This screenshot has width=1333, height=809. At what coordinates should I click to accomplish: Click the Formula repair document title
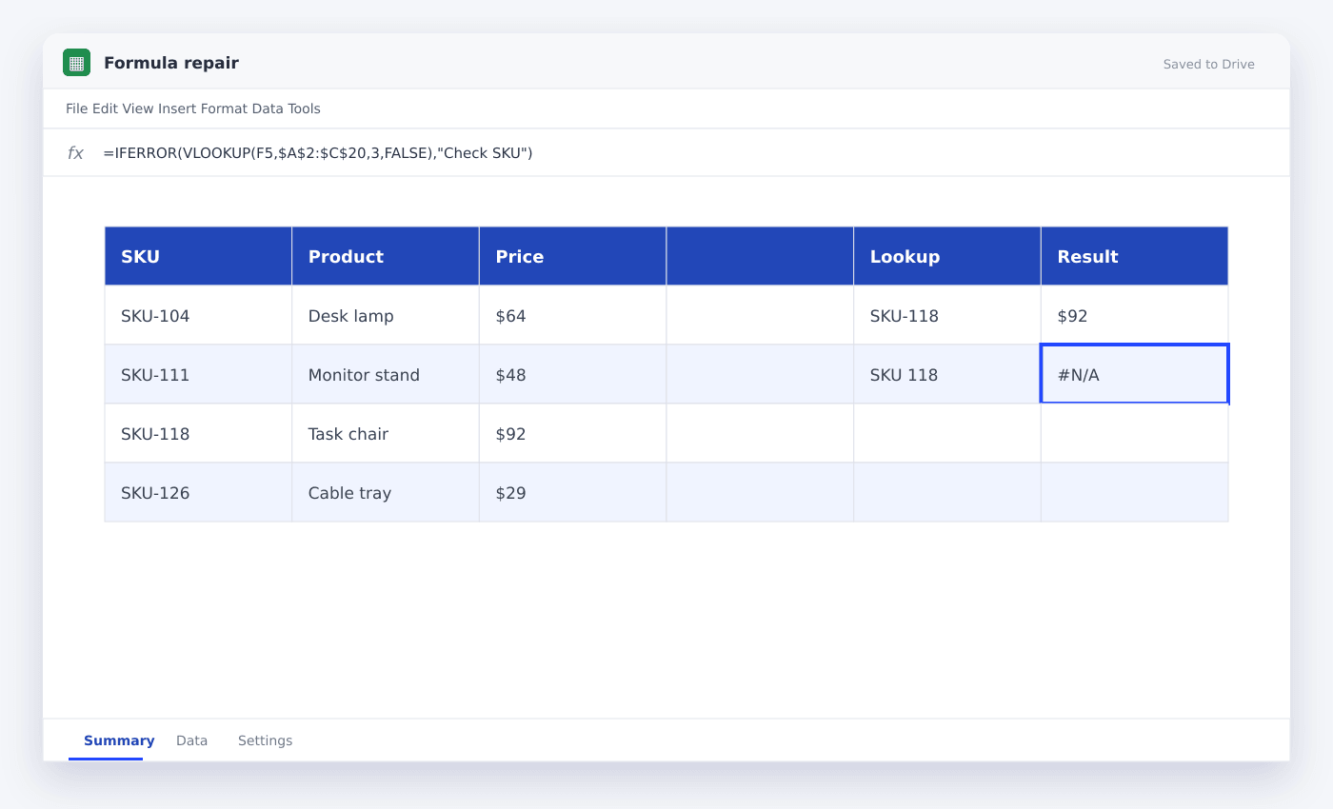[x=171, y=63]
